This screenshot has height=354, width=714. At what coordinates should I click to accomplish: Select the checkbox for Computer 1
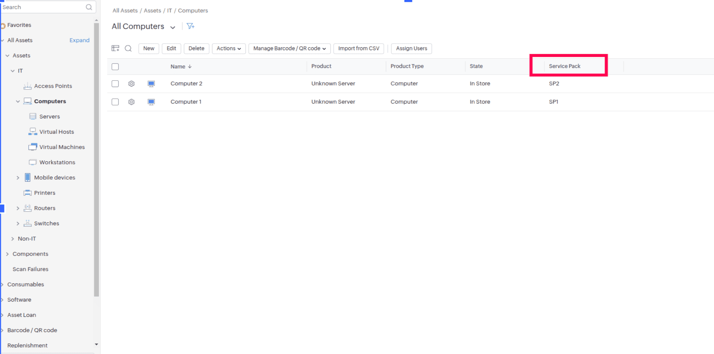115,102
